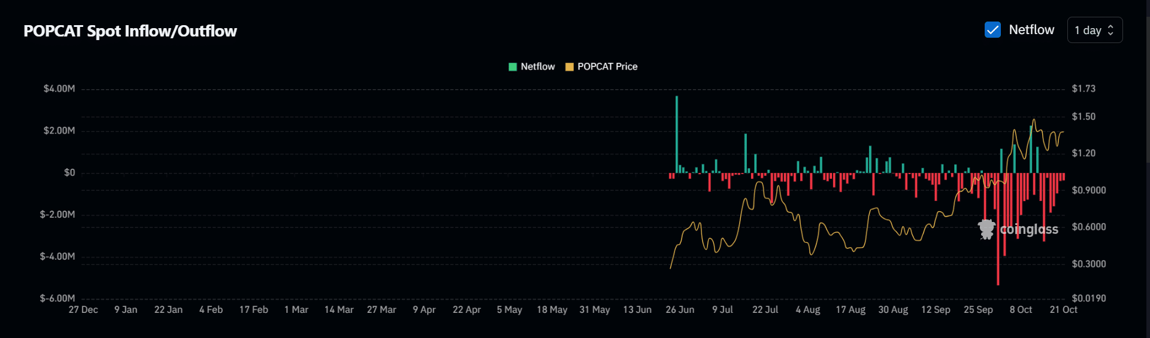Image resolution: width=1150 pixels, height=338 pixels.
Task: Uncheck the blue Netflow checkbox
Action: click(992, 30)
